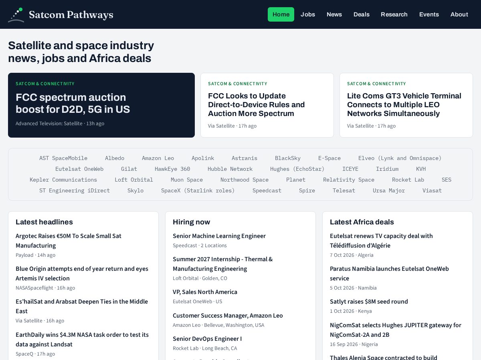Open NigComSat selects Hughes JUPITER gateway deal

click(x=396, y=330)
